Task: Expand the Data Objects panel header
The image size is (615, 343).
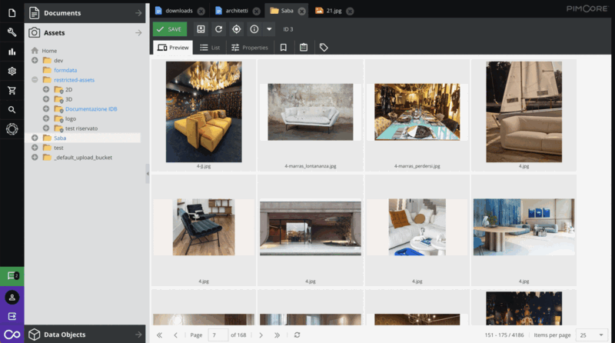Action: (85, 335)
